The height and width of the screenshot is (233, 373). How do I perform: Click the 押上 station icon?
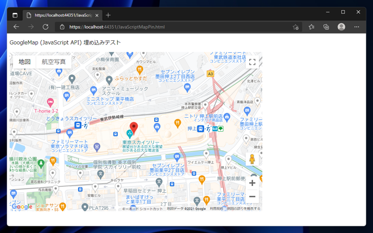(200, 129)
